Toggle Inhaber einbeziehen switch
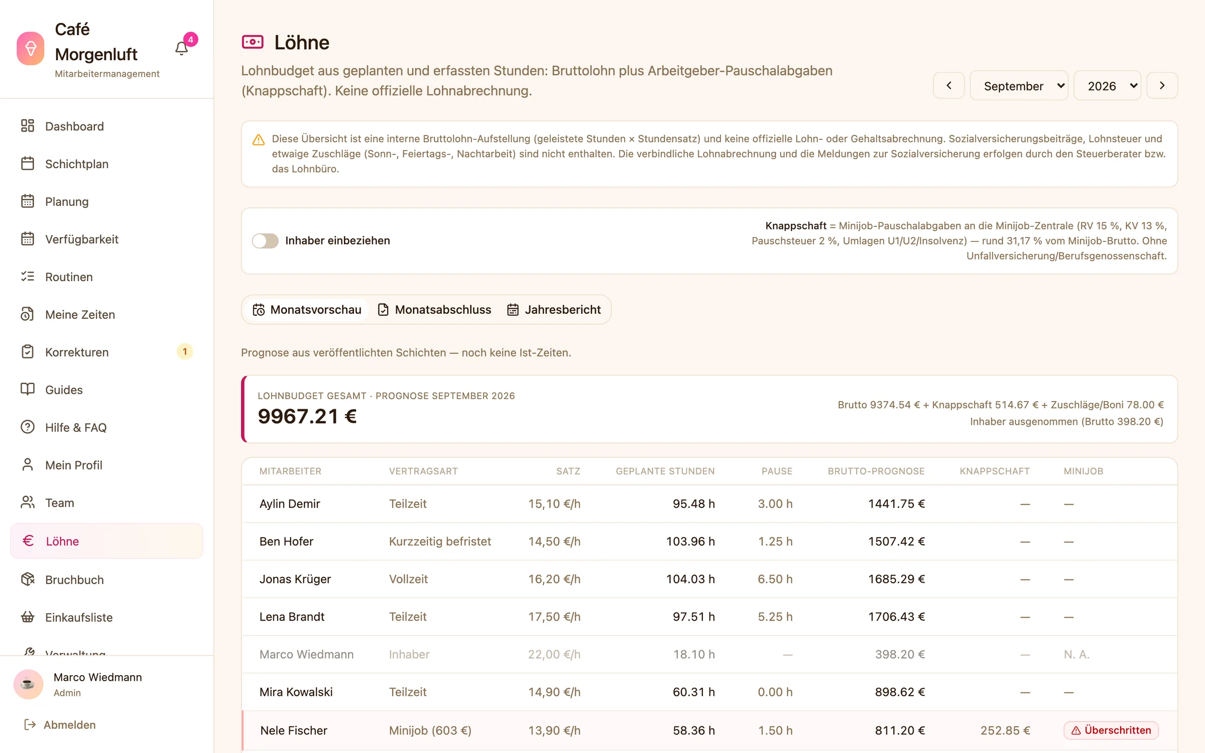 pyautogui.click(x=265, y=240)
